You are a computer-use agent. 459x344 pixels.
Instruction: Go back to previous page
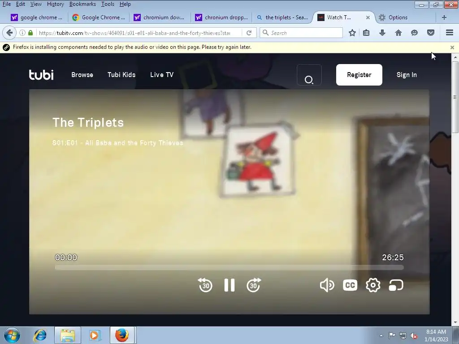pos(9,33)
